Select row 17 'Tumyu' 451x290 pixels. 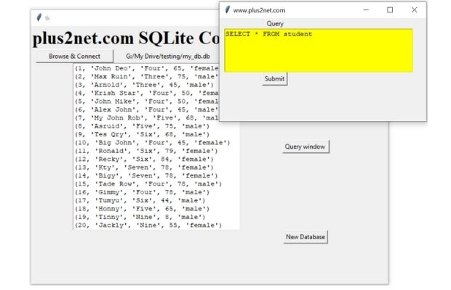(x=140, y=201)
